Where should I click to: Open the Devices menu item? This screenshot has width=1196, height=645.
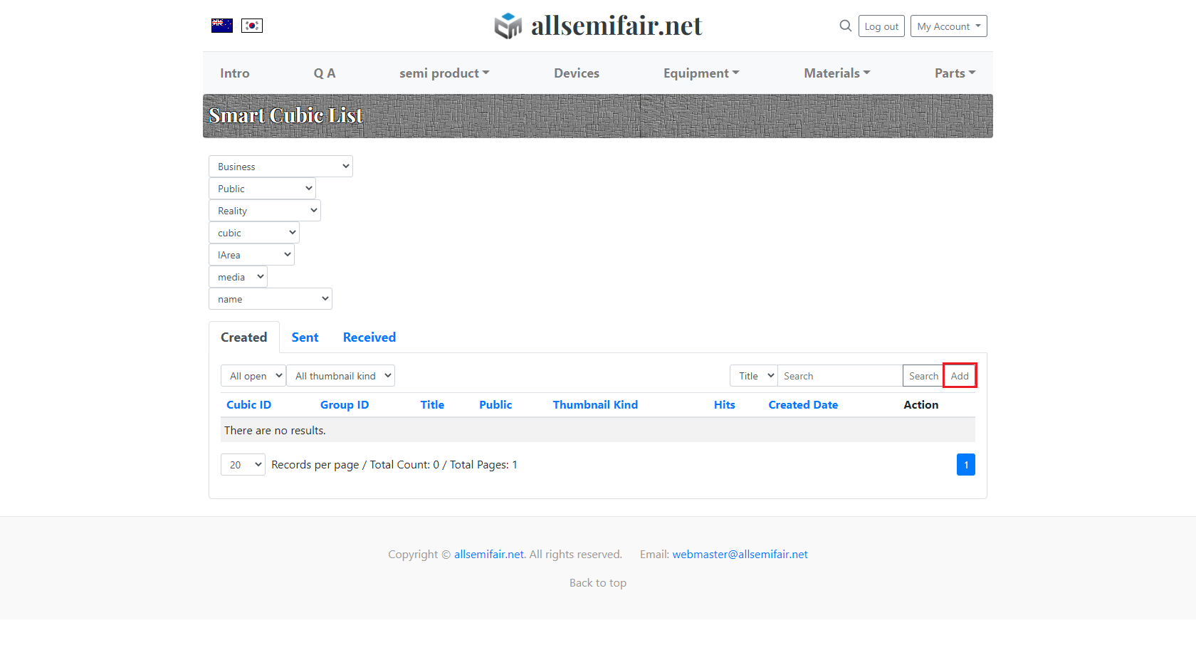577,73
